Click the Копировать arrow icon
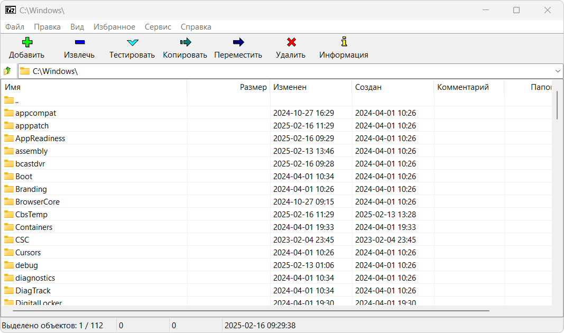 [x=185, y=42]
